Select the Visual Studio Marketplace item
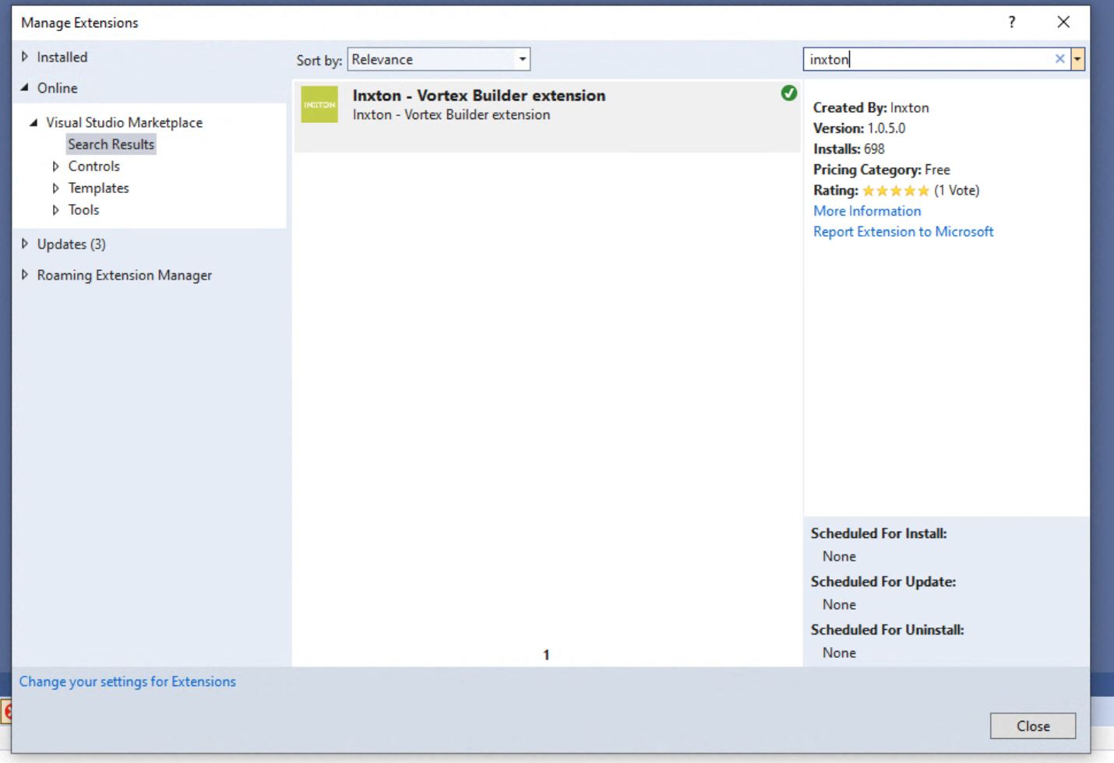 [124, 122]
